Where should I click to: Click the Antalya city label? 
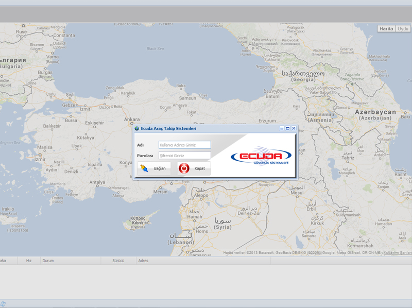[97, 182]
